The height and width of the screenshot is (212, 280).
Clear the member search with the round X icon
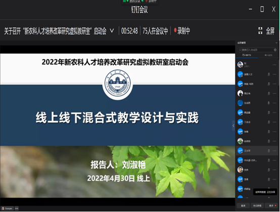coord(275,50)
